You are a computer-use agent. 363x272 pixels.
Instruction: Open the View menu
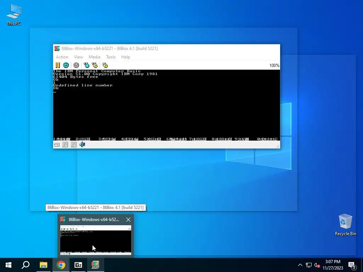tap(78, 57)
